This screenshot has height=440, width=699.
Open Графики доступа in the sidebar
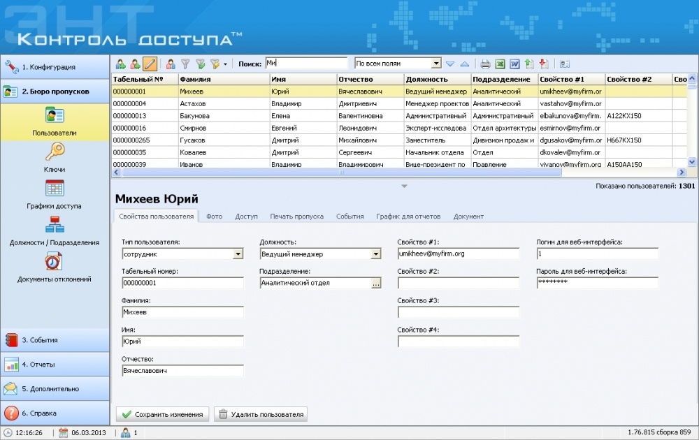point(55,195)
